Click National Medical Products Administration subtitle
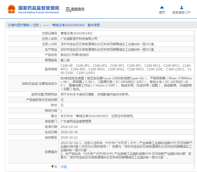Image resolution: width=197 pixels, height=172 pixels. (39, 13)
